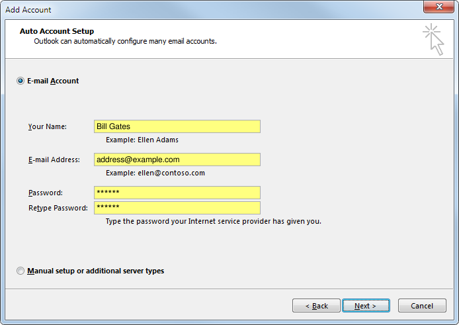Click into the Retype Password field
Screen dimensions: 459x325
(x=177, y=208)
